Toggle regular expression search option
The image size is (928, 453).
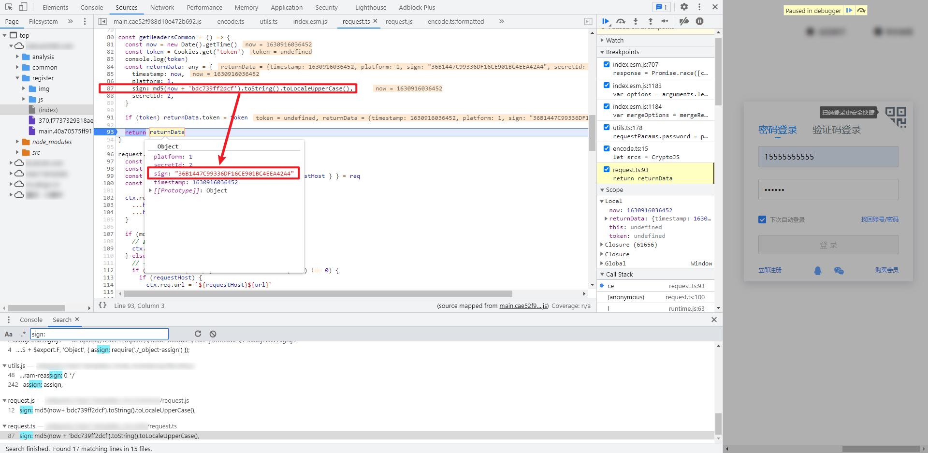click(x=23, y=334)
